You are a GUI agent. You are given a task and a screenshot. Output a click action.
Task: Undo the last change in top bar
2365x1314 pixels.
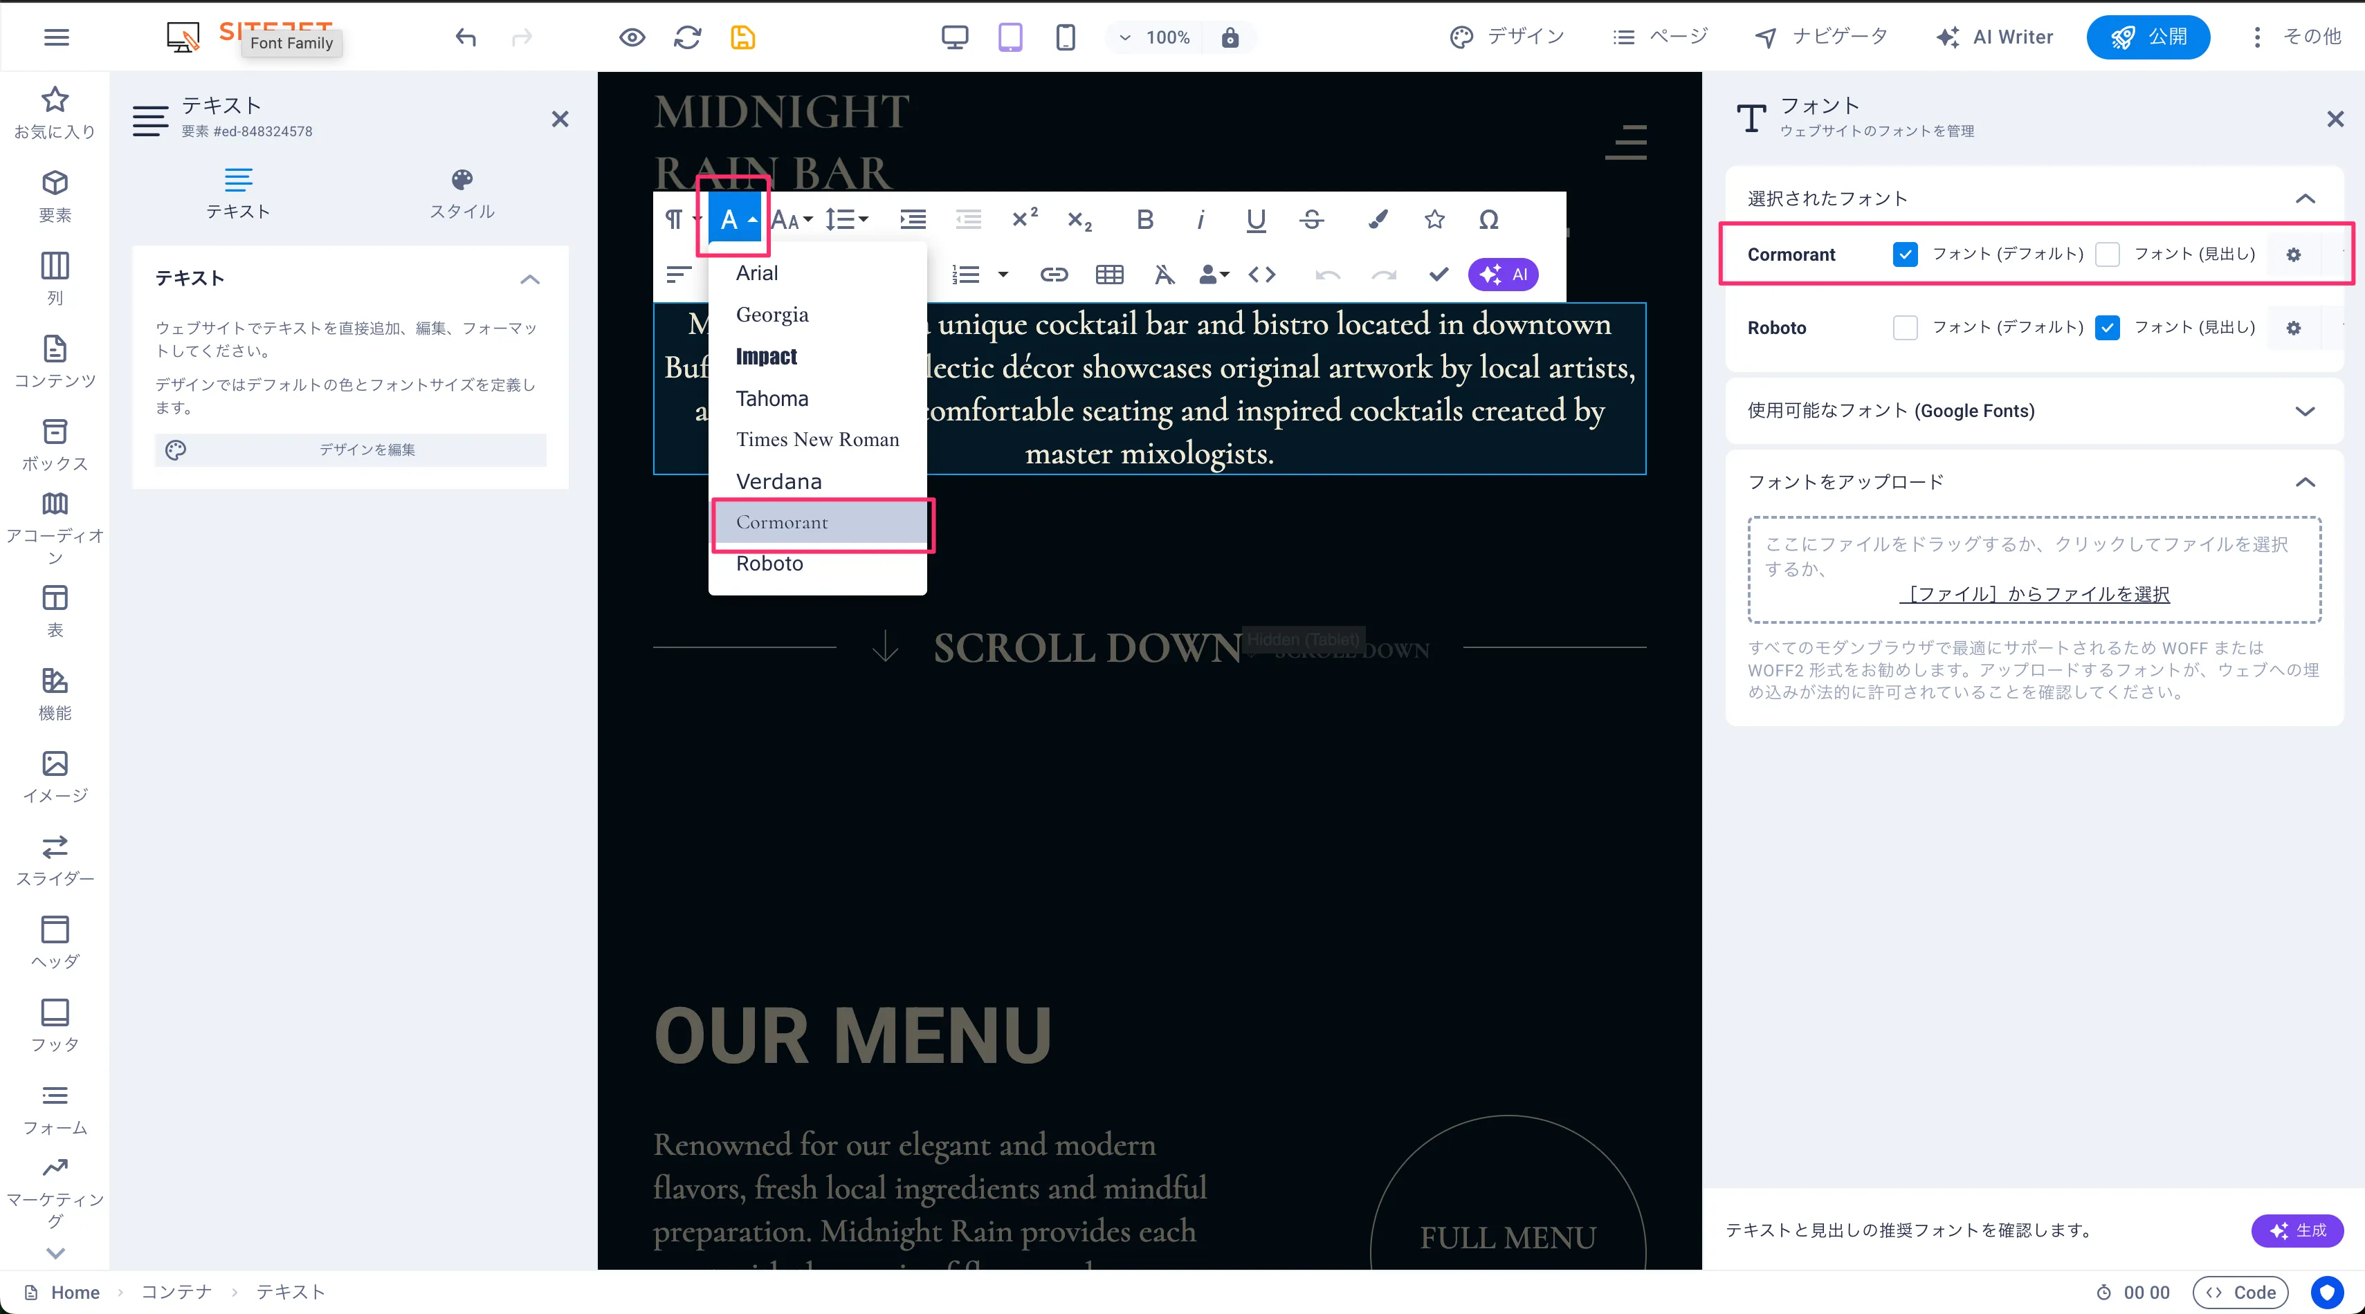pyautogui.click(x=466, y=37)
